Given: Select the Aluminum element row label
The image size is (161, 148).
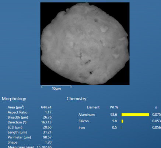Looking at the screenshot, I should [x=87, y=115].
